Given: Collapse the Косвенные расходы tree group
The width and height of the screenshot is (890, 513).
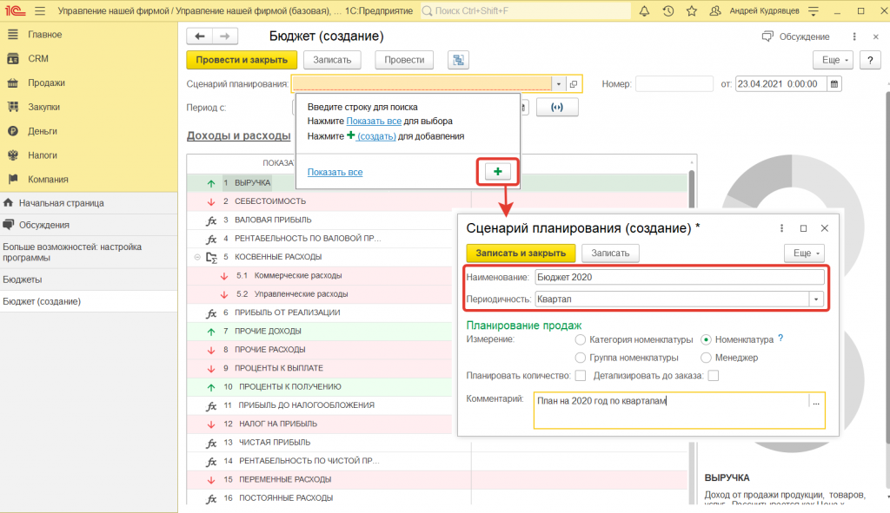Looking at the screenshot, I should 197,257.
